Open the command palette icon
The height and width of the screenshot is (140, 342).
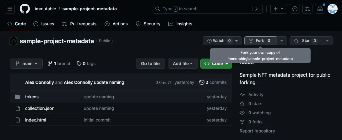[258, 9]
